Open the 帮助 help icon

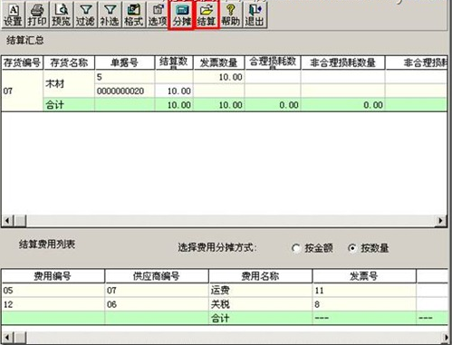pyautogui.click(x=230, y=15)
